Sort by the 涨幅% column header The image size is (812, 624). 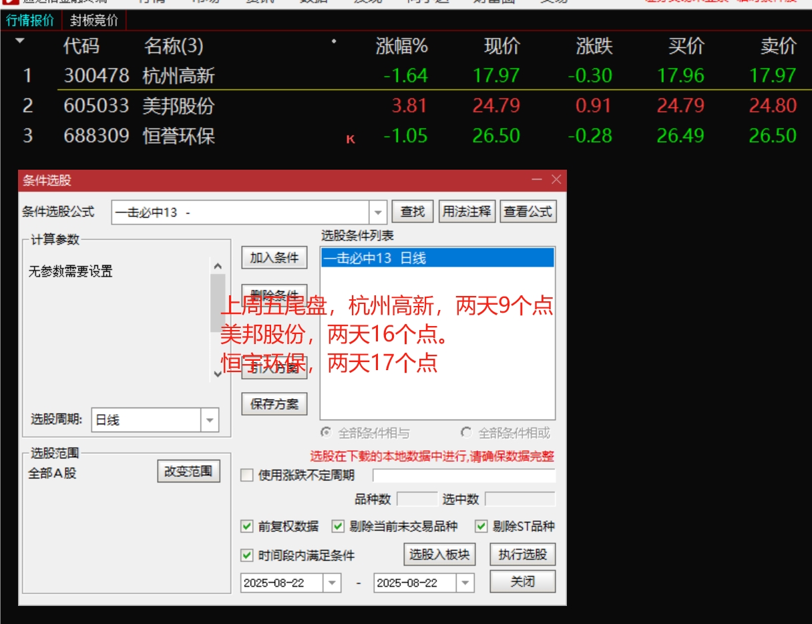coord(401,46)
